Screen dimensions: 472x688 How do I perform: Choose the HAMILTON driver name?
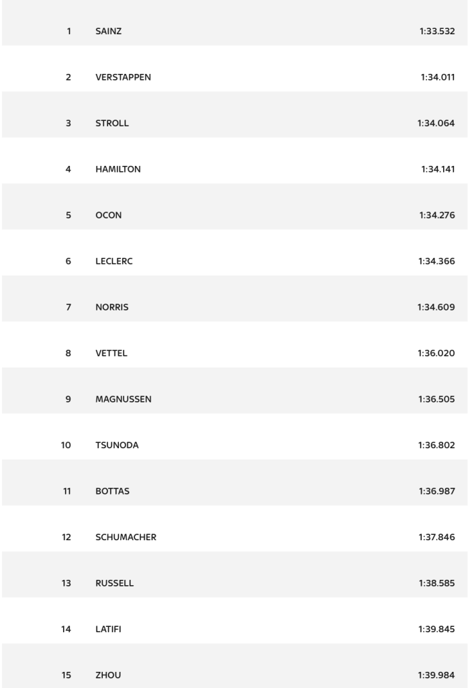click(118, 169)
